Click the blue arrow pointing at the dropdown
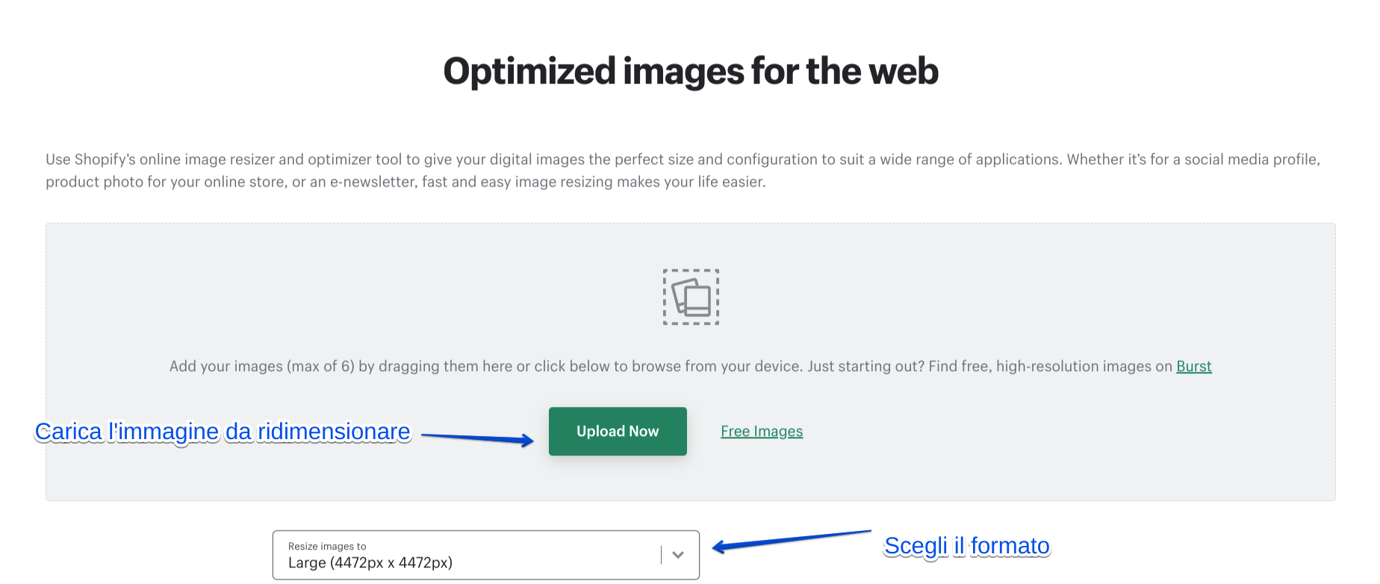This screenshot has height=584, width=1380. point(792,540)
